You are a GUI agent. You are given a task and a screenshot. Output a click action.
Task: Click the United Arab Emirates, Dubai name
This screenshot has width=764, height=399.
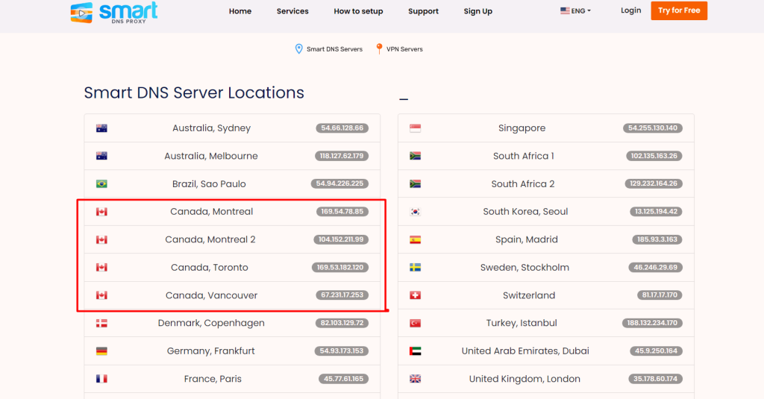525,351
